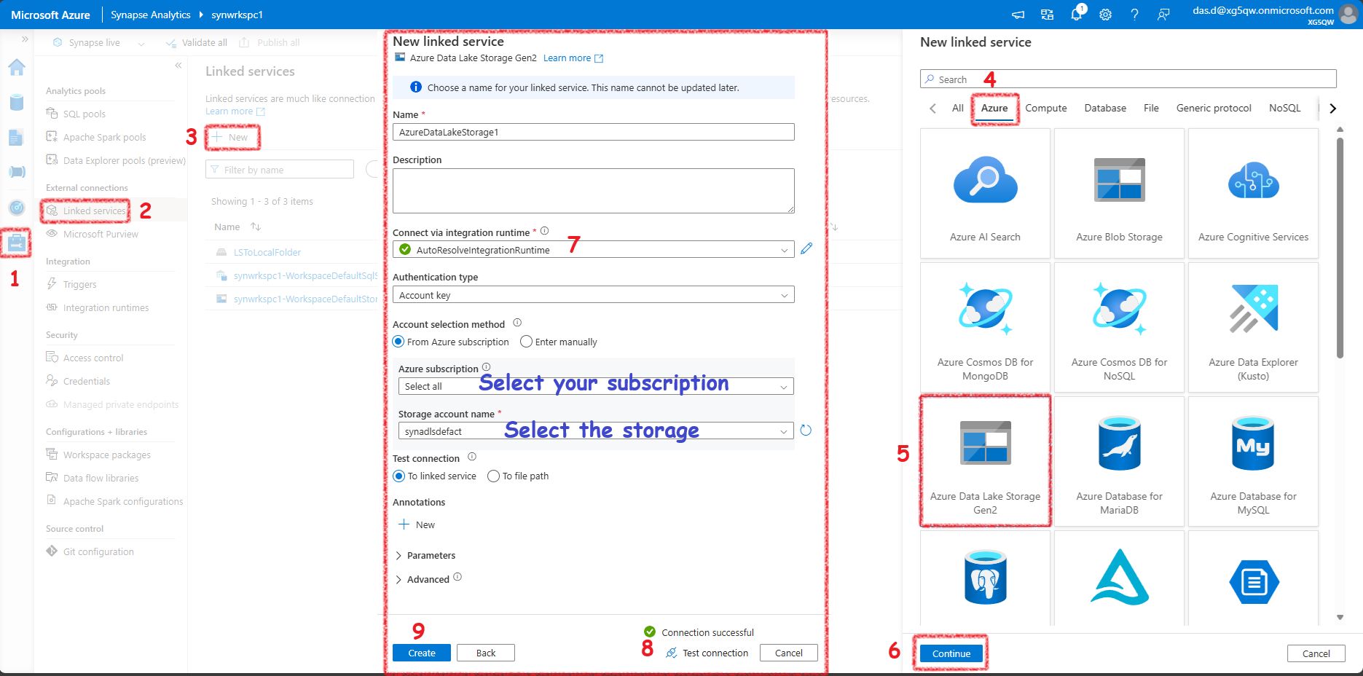Show next connector category tabs

tap(1332, 108)
